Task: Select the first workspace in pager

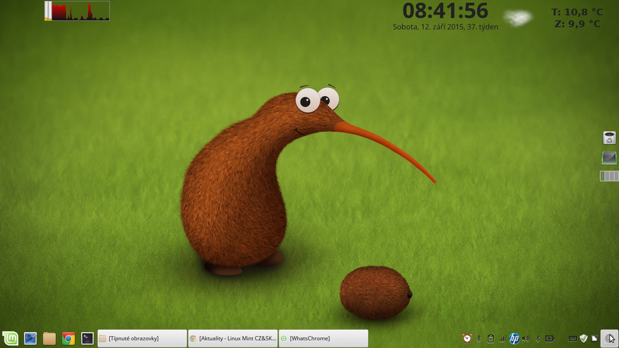Action: (603, 176)
